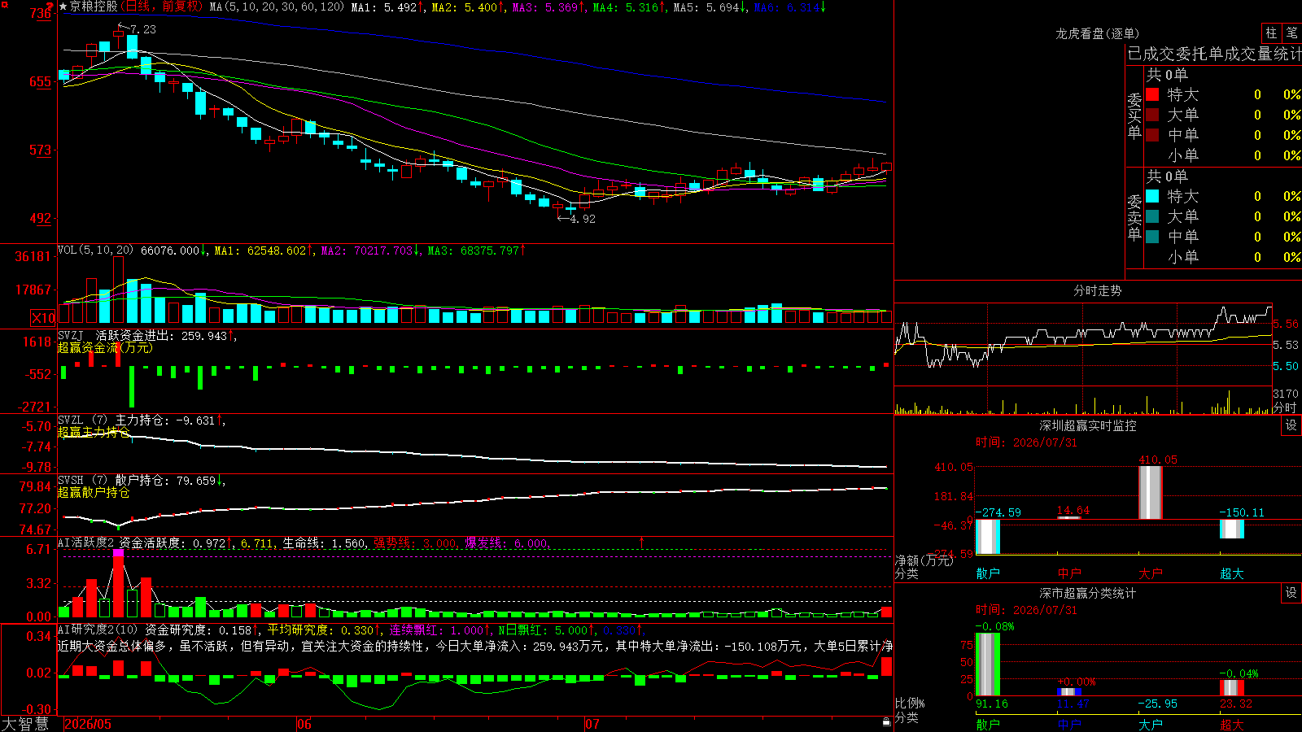Click the 7.23 high price annotation
Image resolution: width=1302 pixels, height=732 pixels.
click(143, 29)
